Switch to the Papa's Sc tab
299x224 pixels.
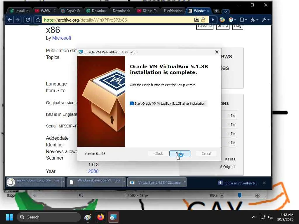(x=71, y=11)
